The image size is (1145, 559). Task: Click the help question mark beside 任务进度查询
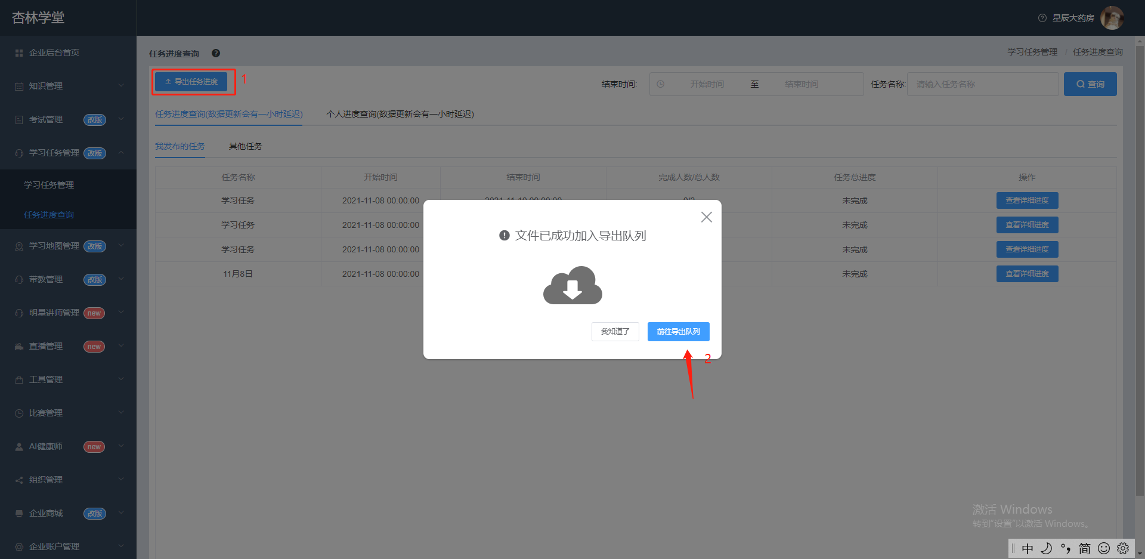(x=216, y=53)
